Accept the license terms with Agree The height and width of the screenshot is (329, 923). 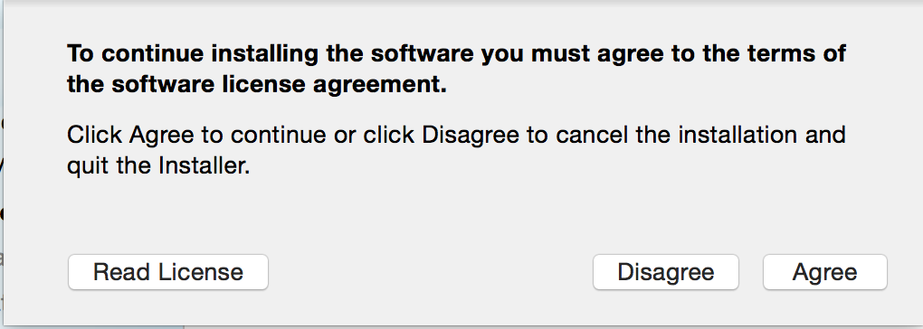[x=824, y=272]
